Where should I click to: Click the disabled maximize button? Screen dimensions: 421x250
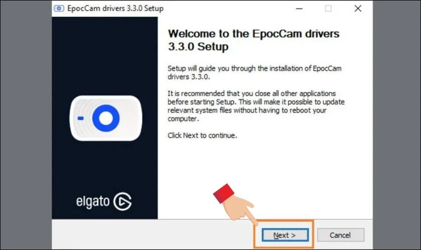328,8
